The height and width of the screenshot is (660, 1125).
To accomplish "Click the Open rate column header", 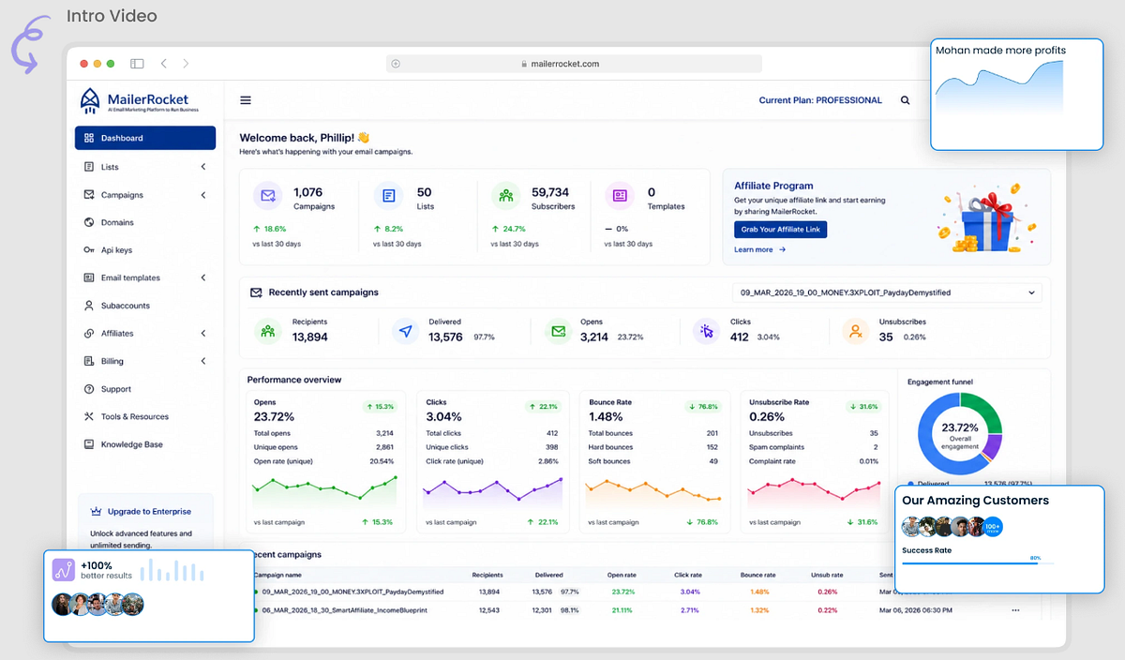I will click(x=622, y=575).
